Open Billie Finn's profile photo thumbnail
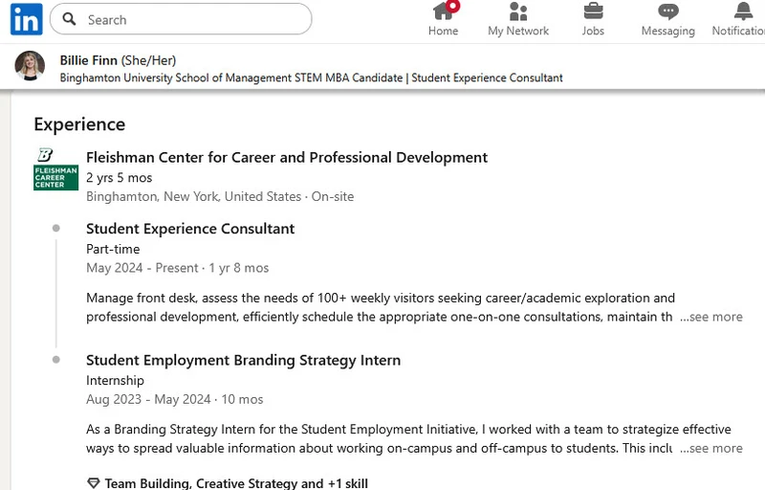The image size is (765, 490). 30,66
